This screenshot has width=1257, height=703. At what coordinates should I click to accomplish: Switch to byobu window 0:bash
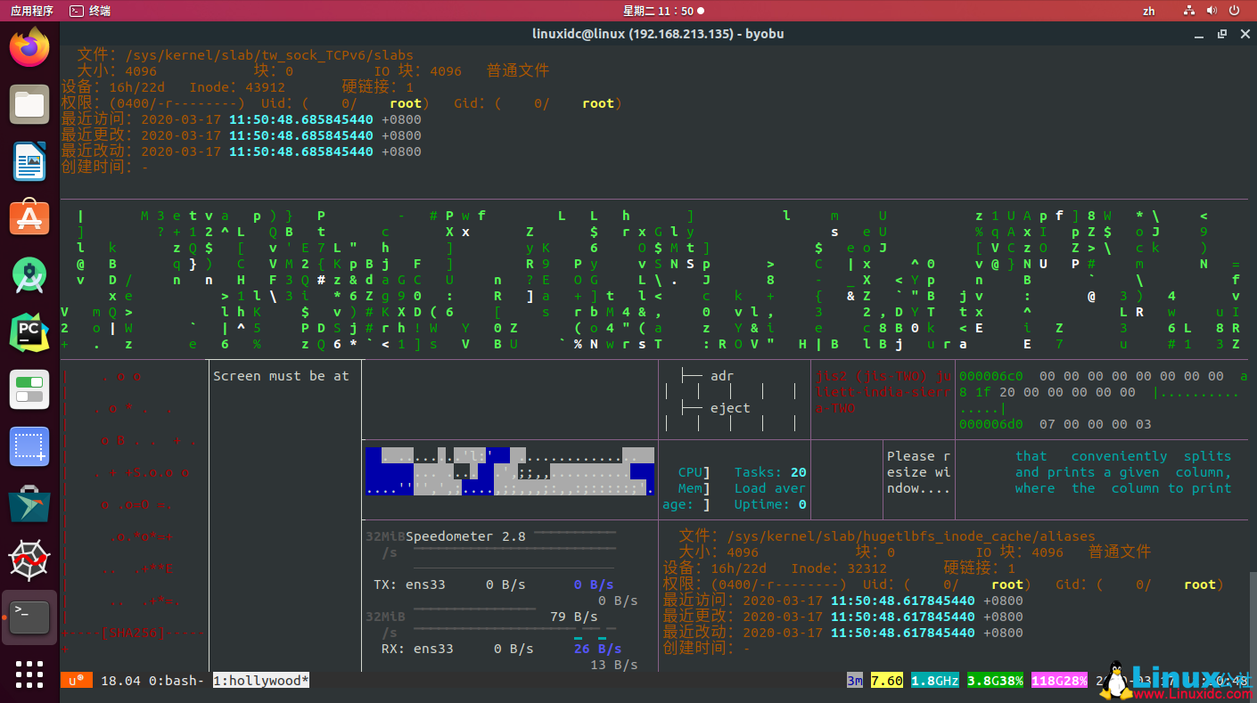coord(176,681)
